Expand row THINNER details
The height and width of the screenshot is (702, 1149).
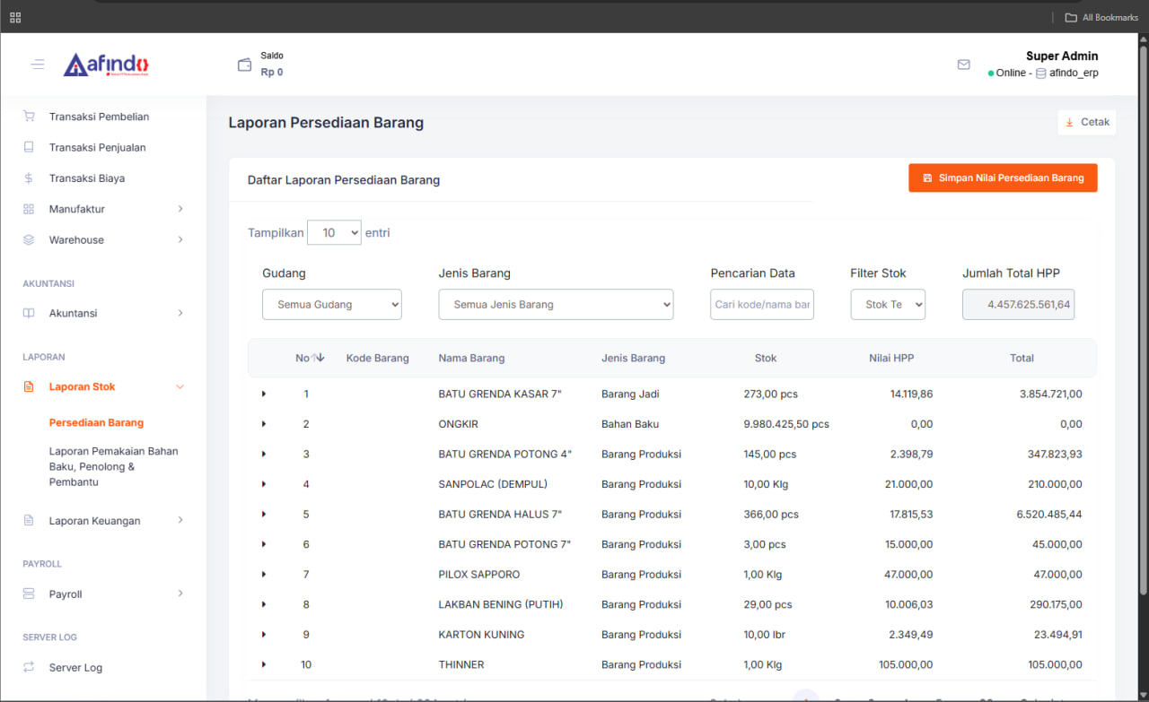pos(264,664)
